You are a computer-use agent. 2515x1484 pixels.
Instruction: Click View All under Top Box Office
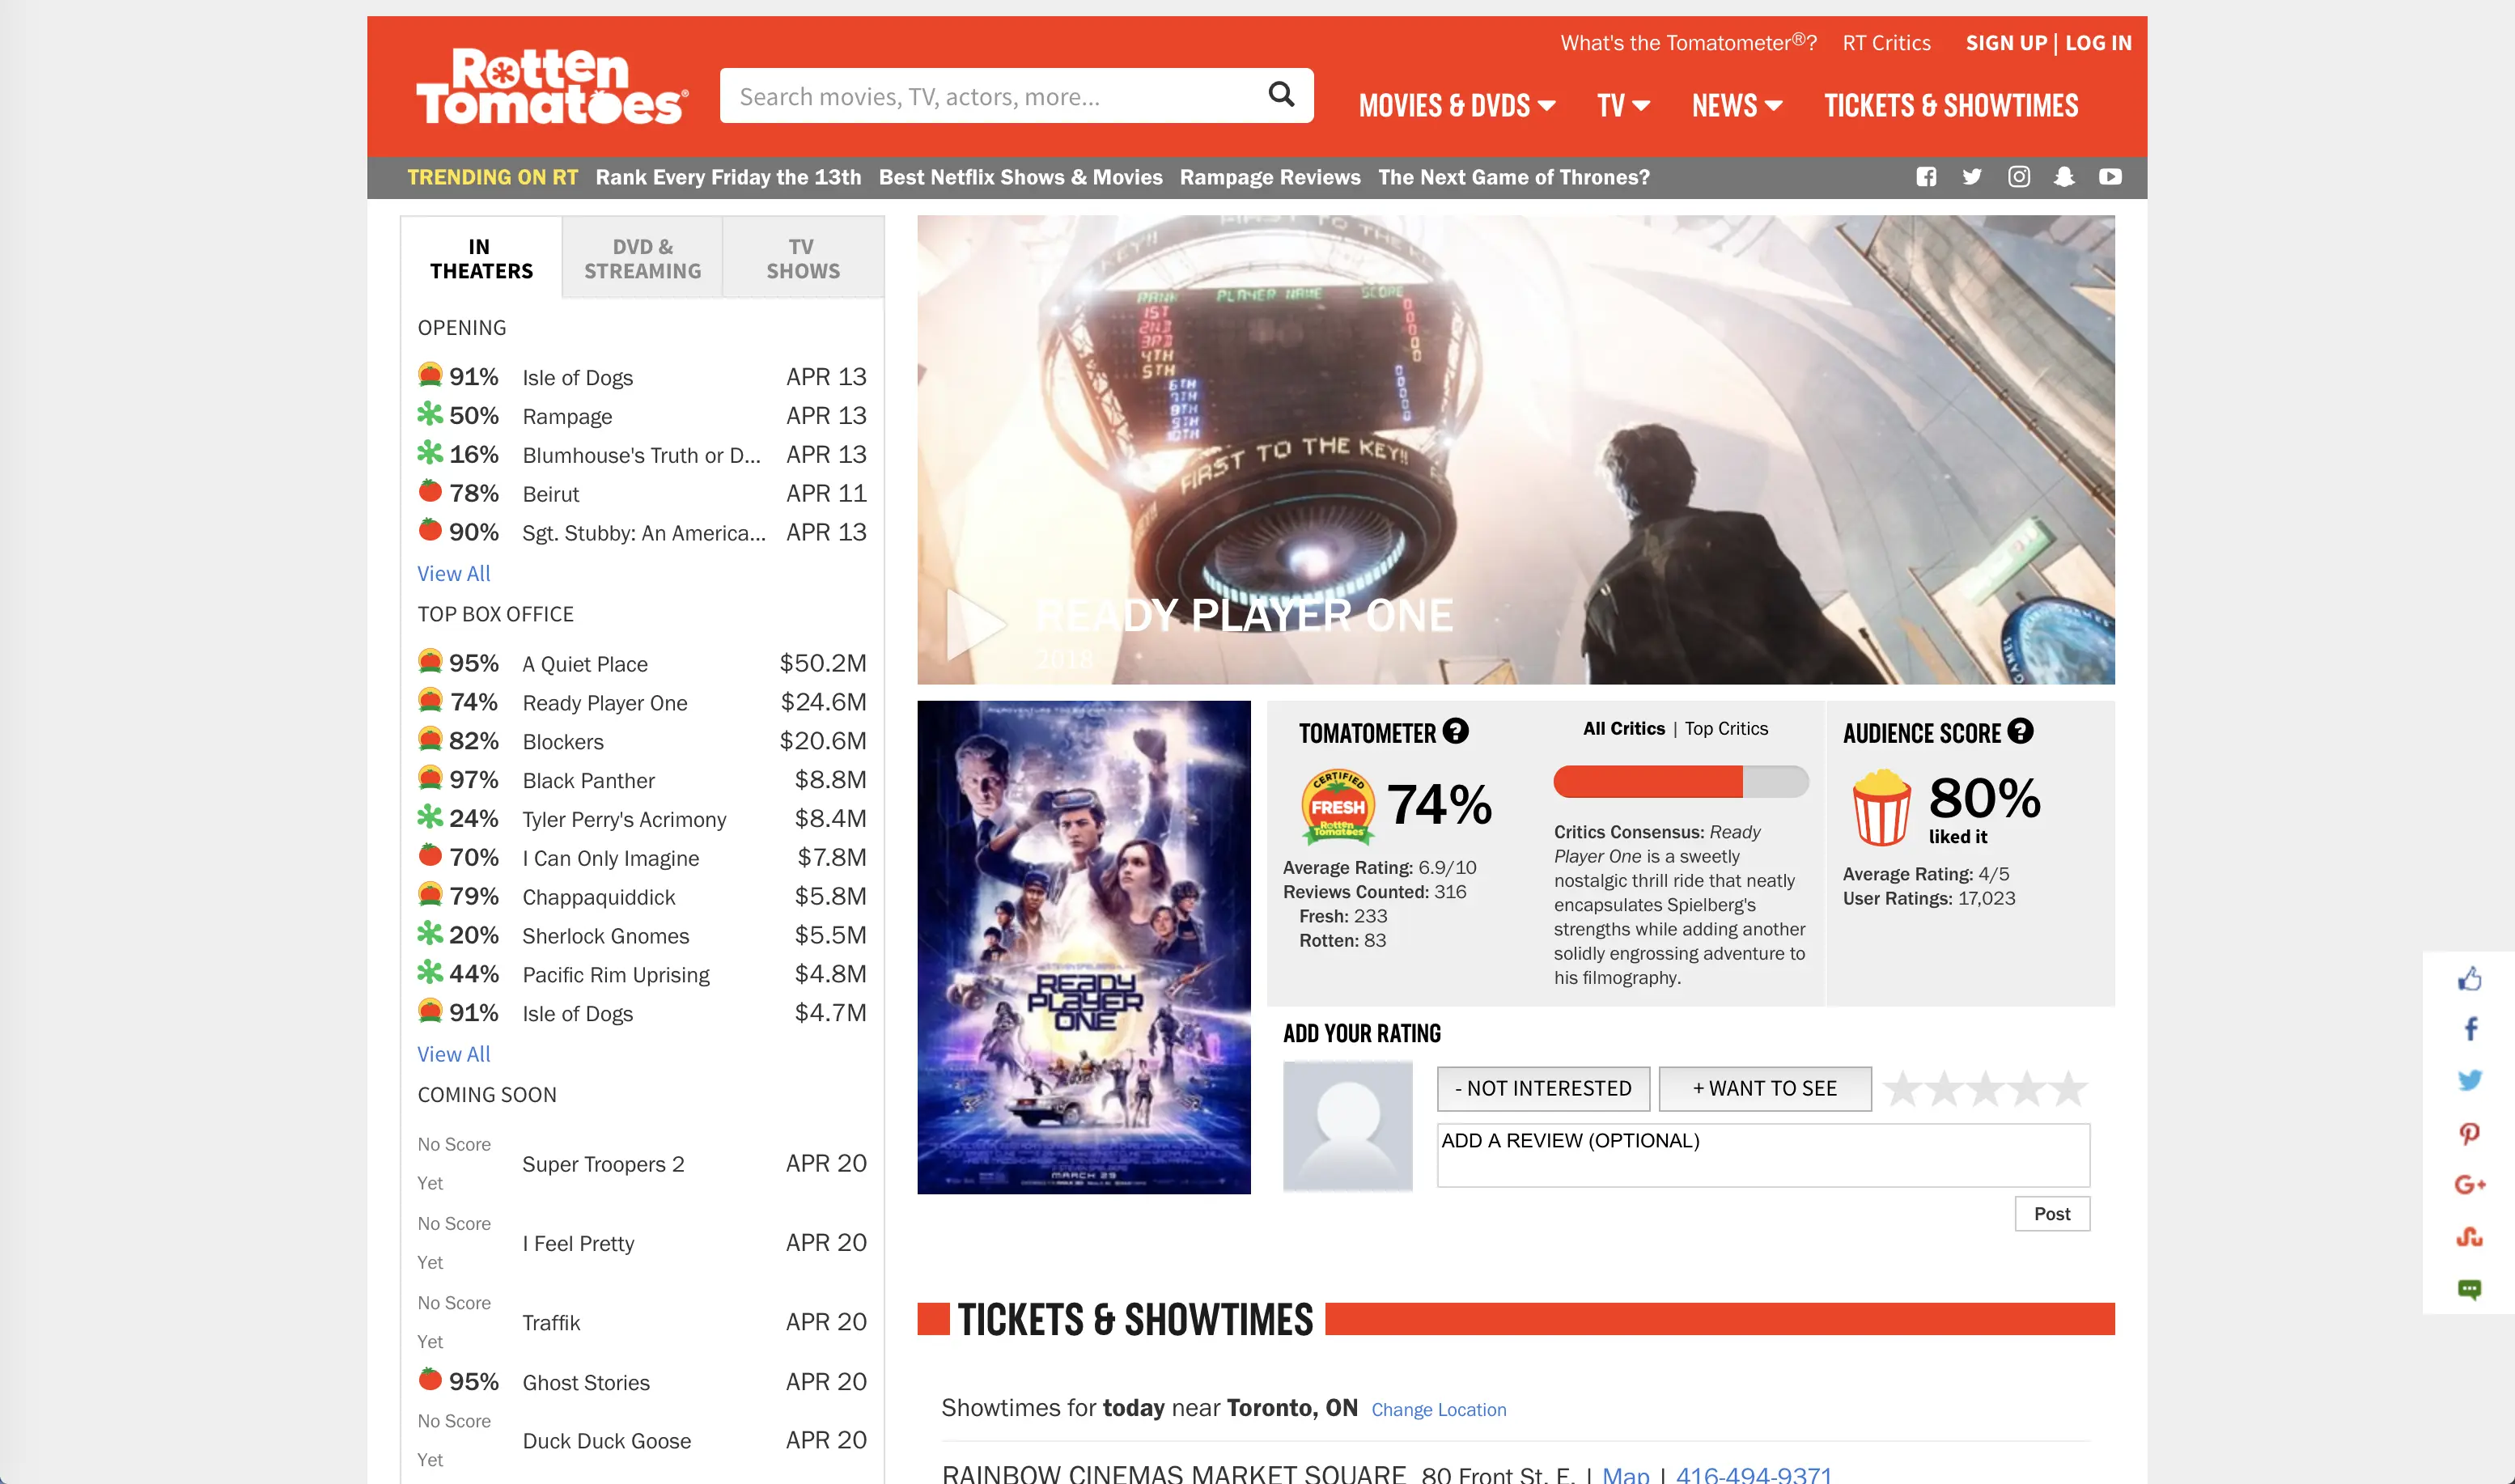click(x=453, y=1053)
